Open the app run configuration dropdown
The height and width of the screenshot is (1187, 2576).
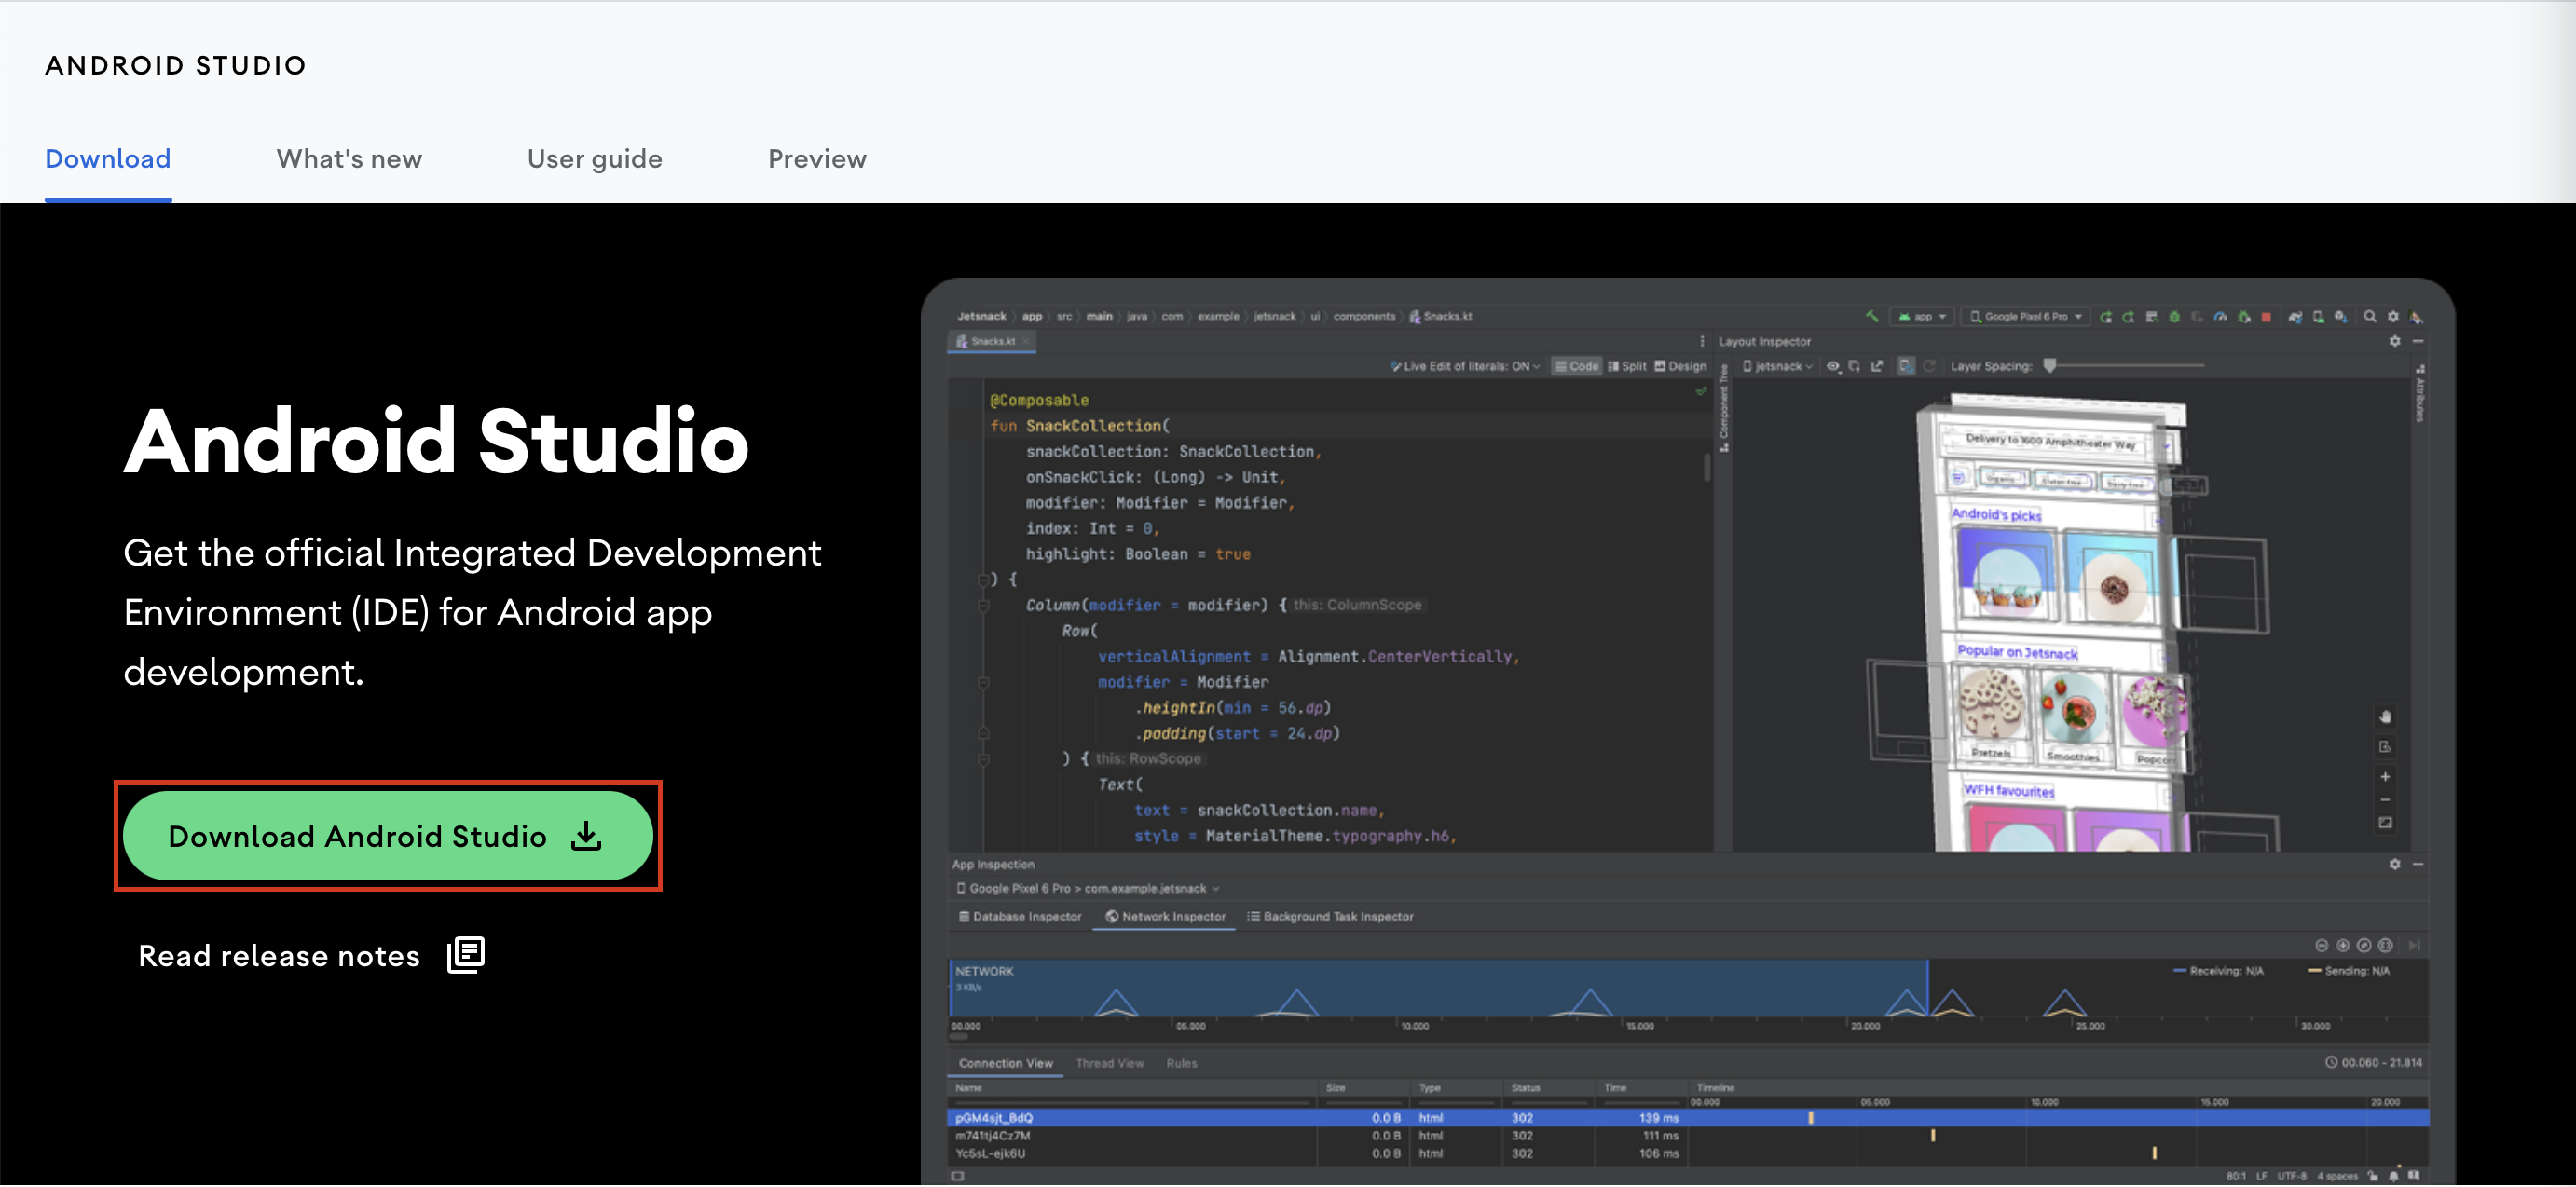click(1921, 317)
